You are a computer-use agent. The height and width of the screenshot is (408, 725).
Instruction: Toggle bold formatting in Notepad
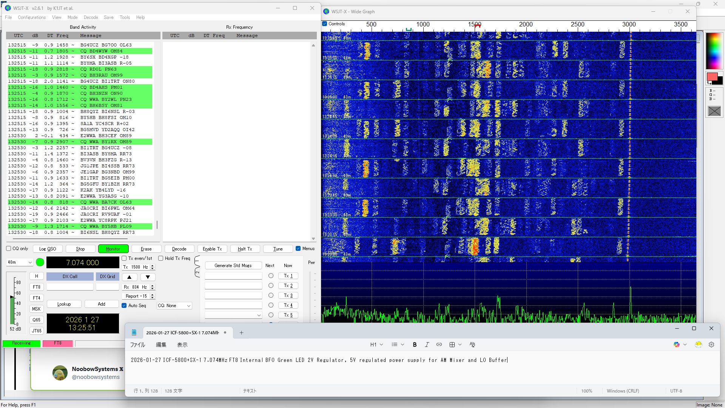click(x=415, y=345)
